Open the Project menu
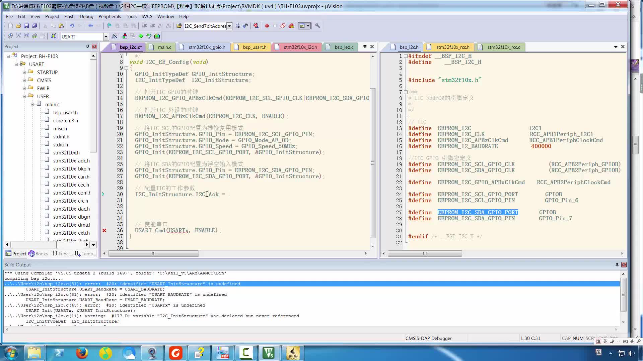The width and height of the screenshot is (643, 361). [x=52, y=16]
